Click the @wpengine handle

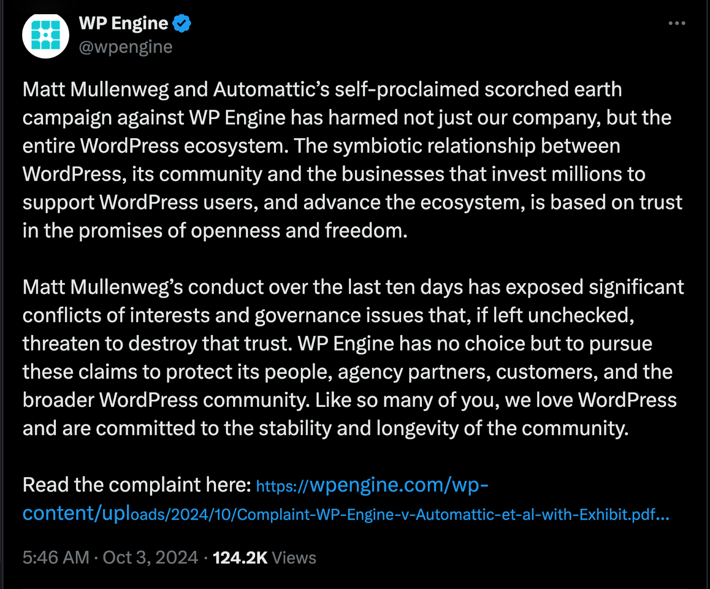pyautogui.click(x=126, y=47)
